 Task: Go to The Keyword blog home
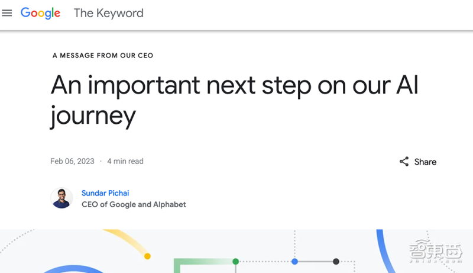pos(108,13)
